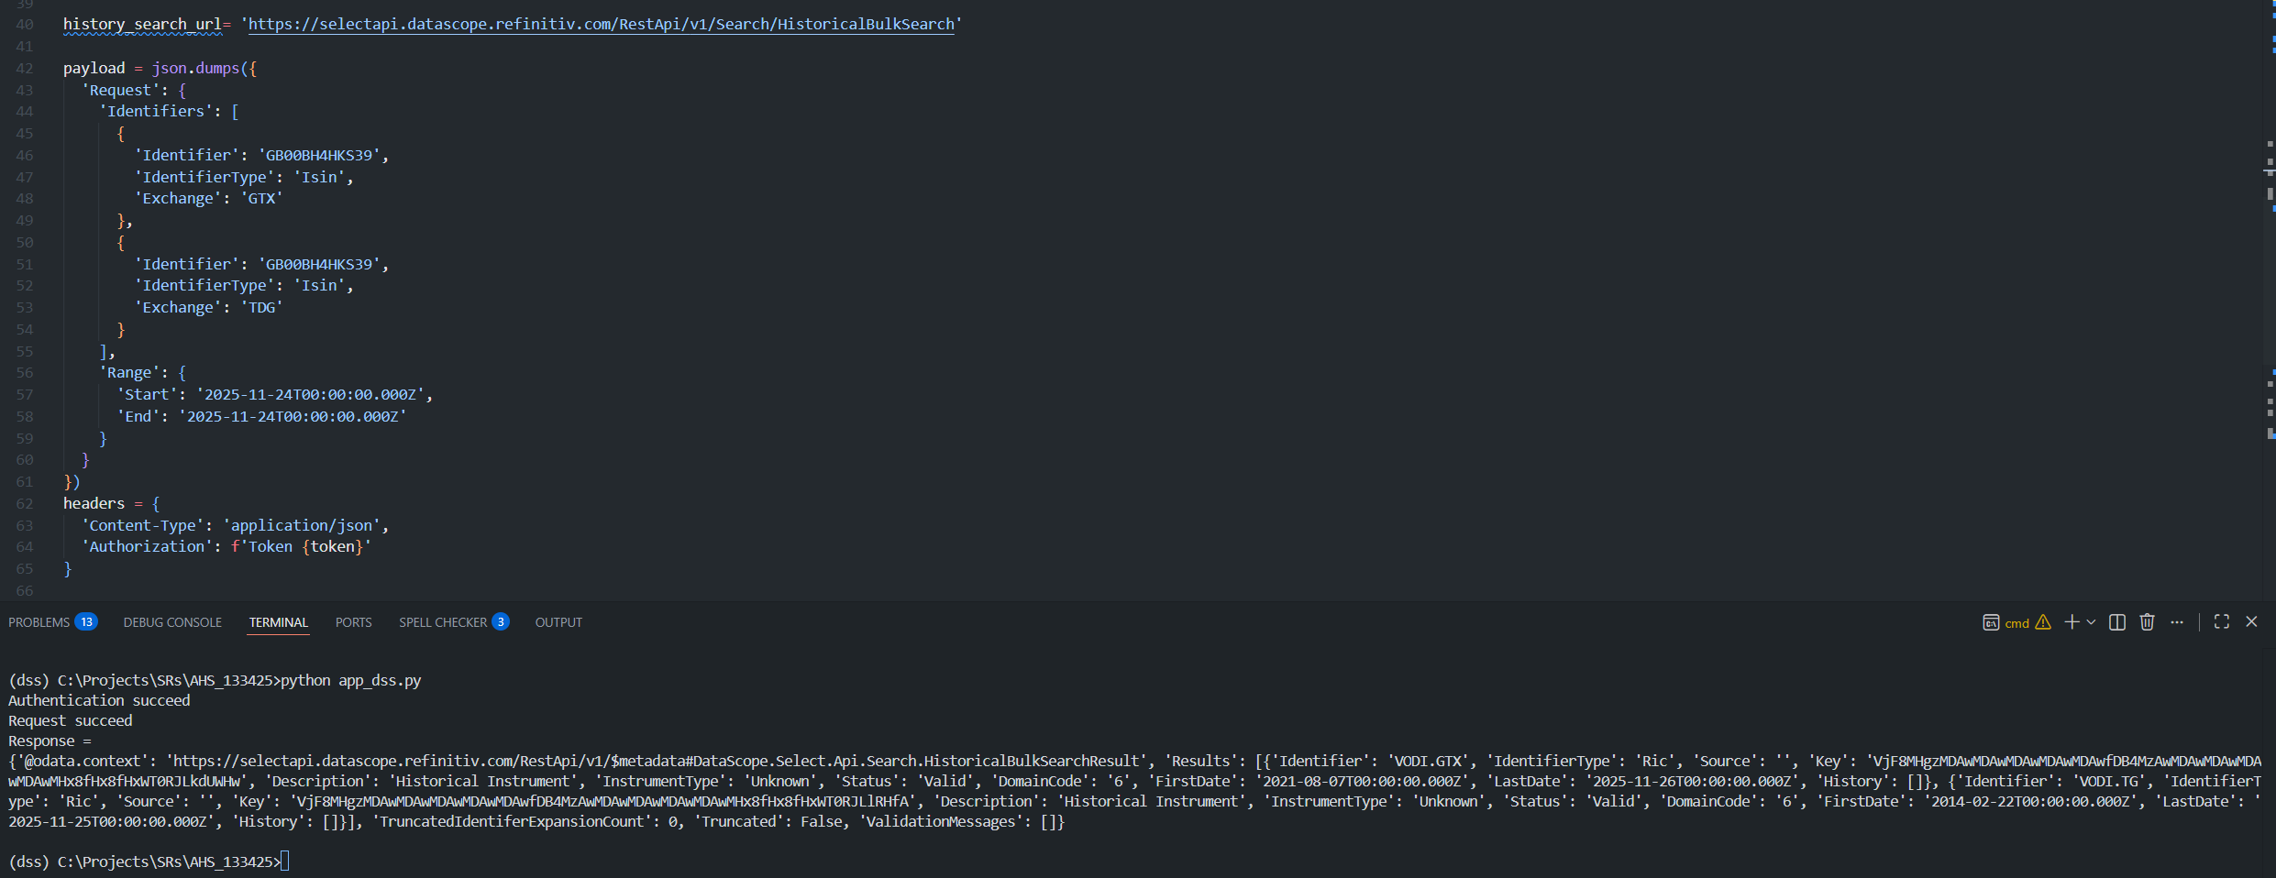Open a new terminal with the plus icon
Image resolution: width=2276 pixels, height=878 pixels.
point(2072,622)
